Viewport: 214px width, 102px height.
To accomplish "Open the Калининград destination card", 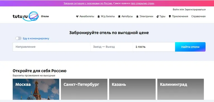I will (x=181, y=89).
